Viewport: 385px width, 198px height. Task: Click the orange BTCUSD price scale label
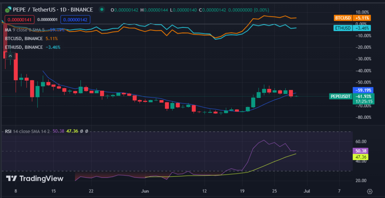coord(352,18)
